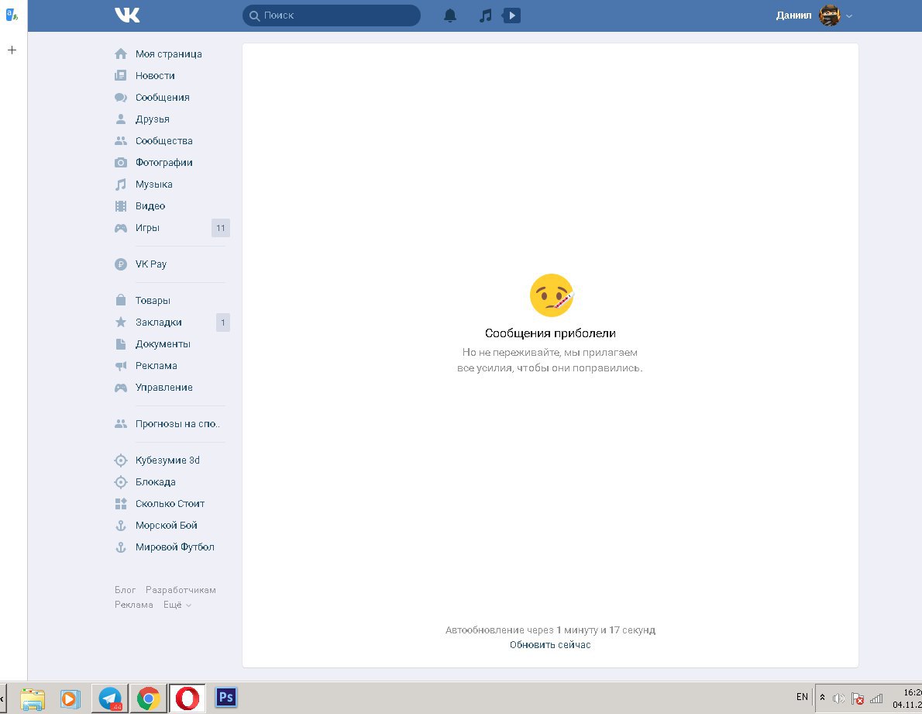
Task: Open the music note icon in the header
Action: coord(485,16)
